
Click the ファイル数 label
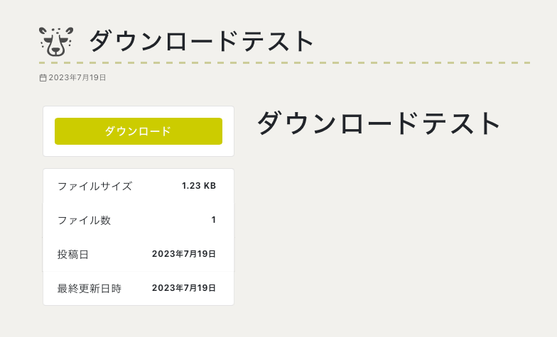84,220
